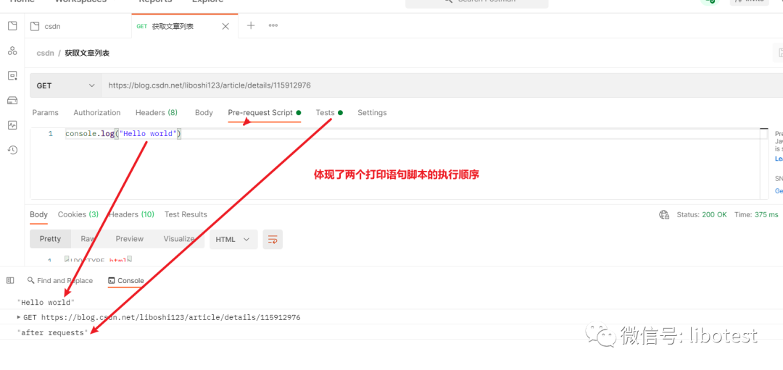This screenshot has width=783, height=370.
Task: Open the request Headers (8) tab
Action: click(x=157, y=113)
